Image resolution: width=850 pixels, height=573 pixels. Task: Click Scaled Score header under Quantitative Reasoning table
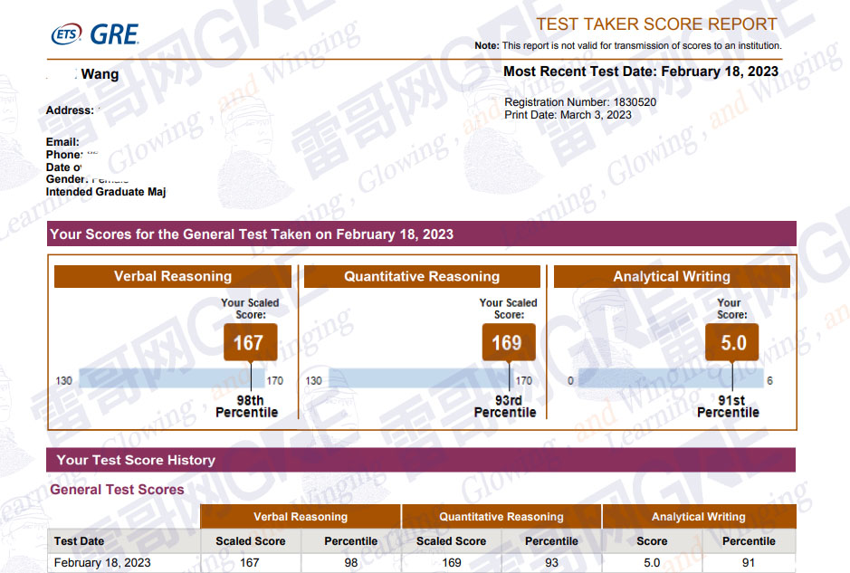pyautogui.click(x=451, y=541)
